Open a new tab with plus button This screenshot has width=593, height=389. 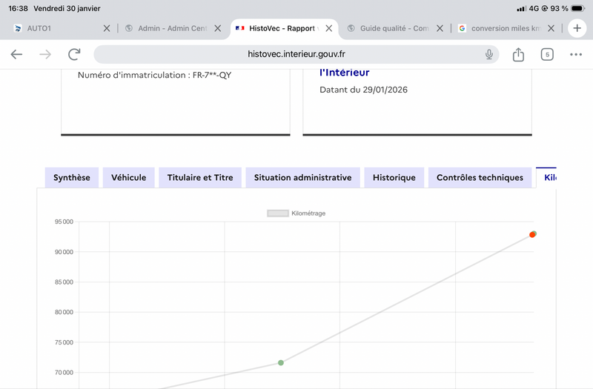tap(576, 28)
